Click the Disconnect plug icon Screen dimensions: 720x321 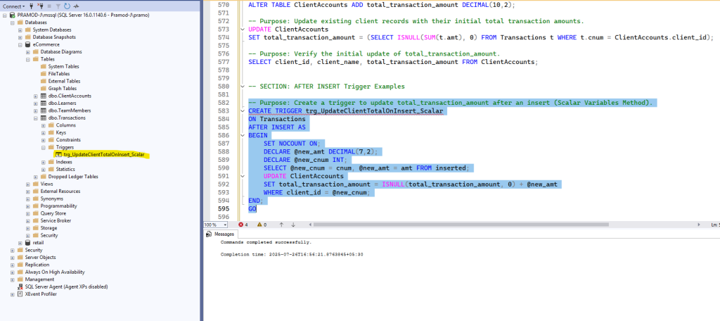click(x=40, y=6)
